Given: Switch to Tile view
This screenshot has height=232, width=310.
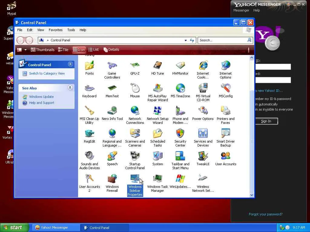Looking at the screenshot, I should 63,50.
